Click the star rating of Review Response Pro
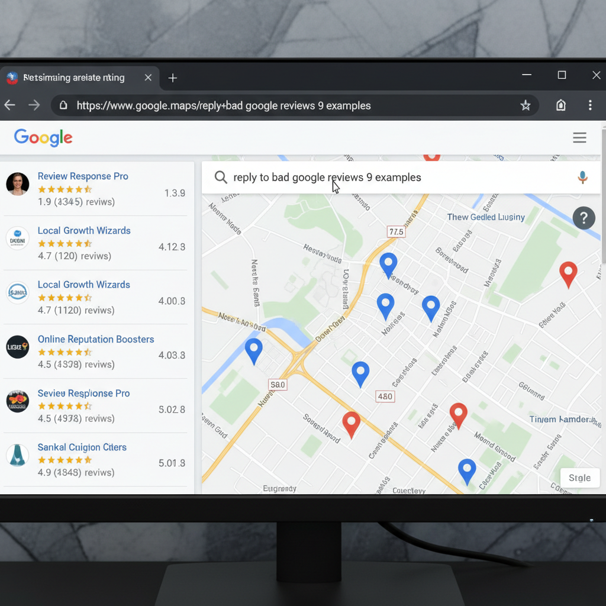 pos(65,189)
